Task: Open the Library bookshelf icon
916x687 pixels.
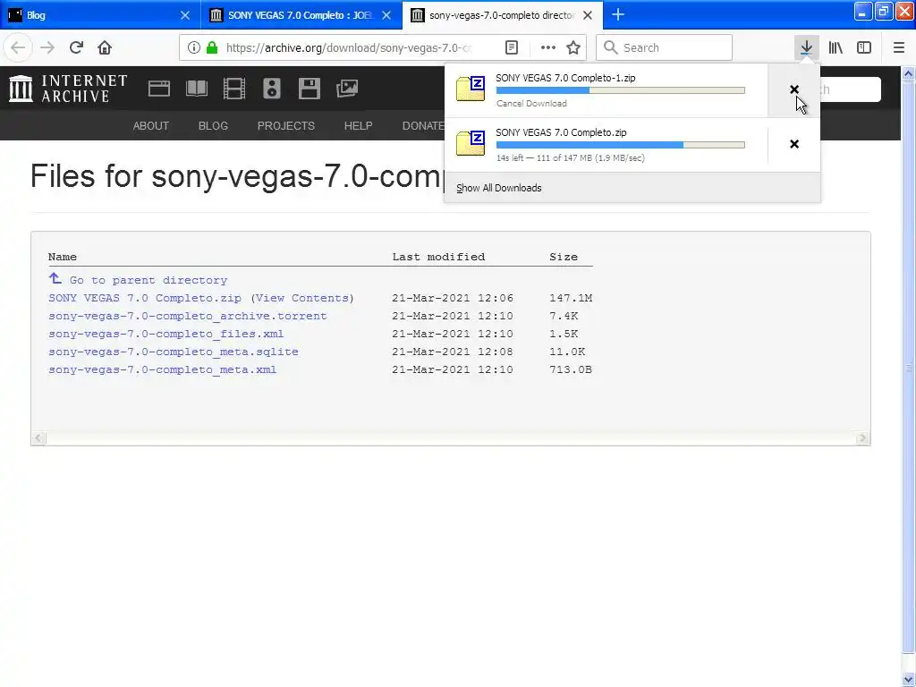Action: click(835, 47)
